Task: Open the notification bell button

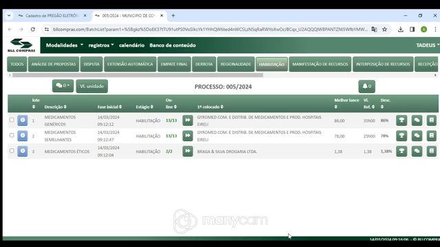Action: (x=366, y=86)
